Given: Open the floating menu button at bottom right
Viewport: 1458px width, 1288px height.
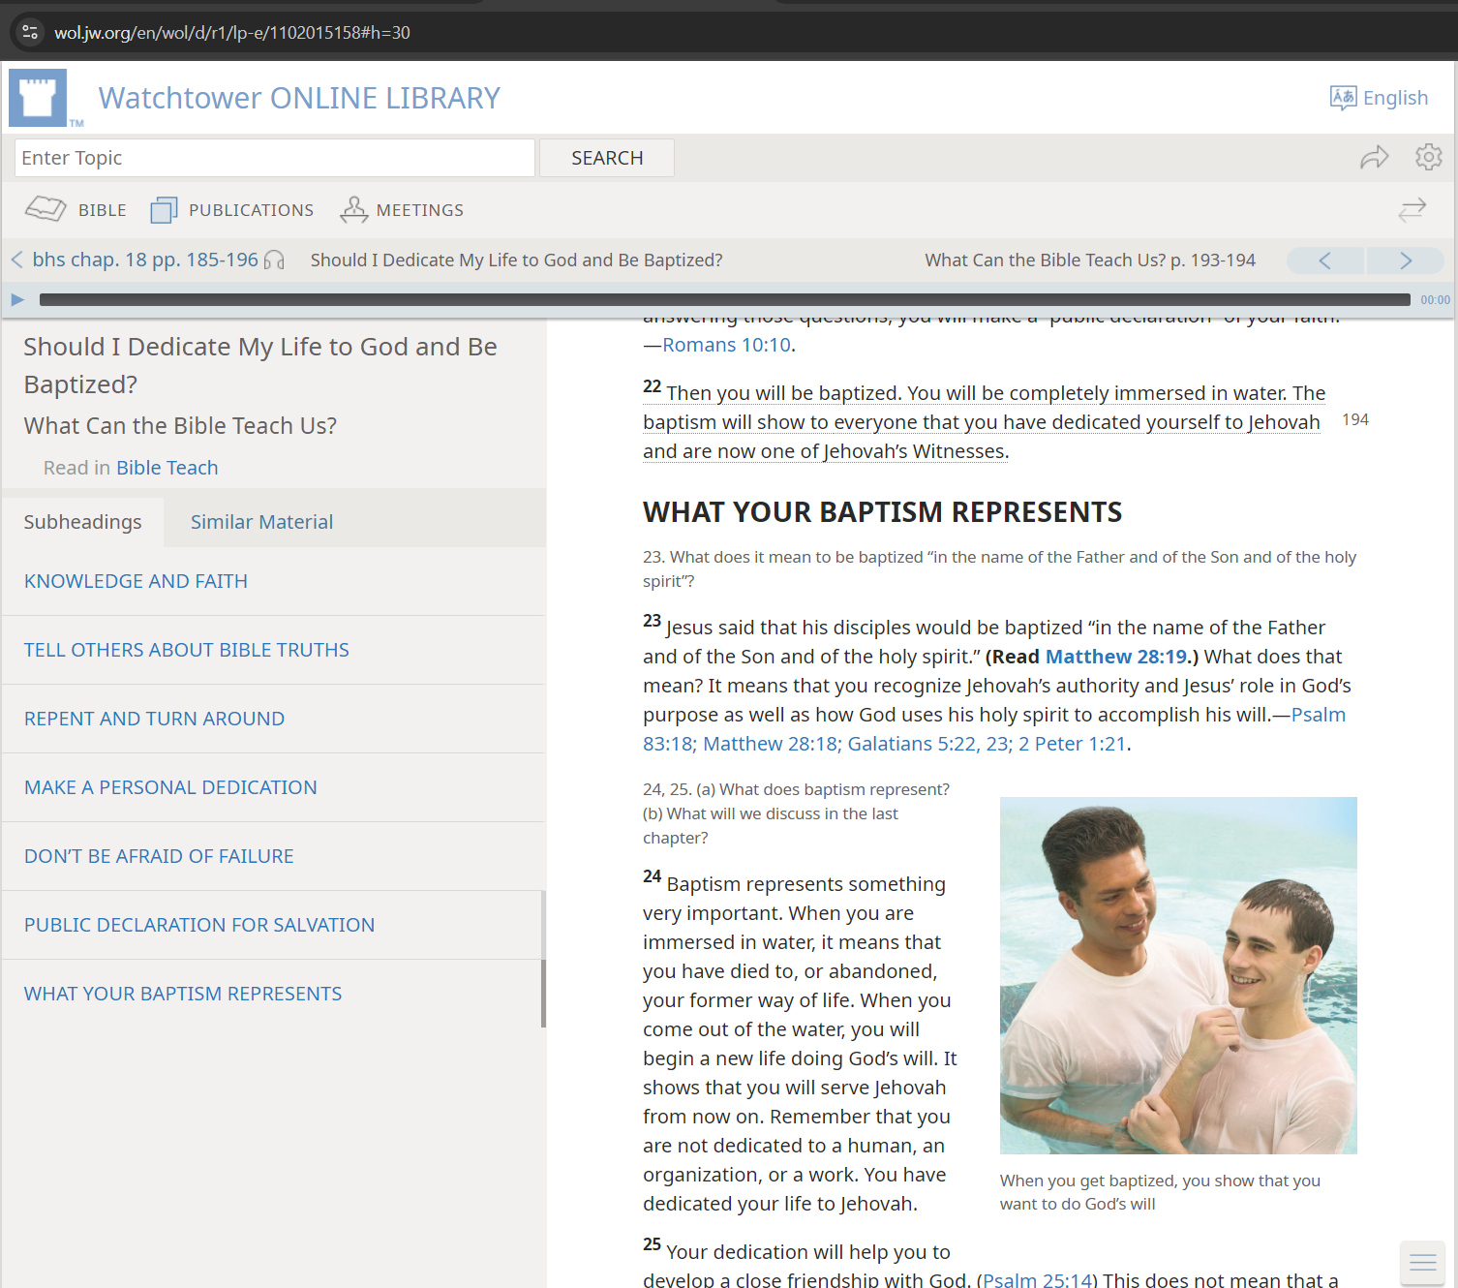Looking at the screenshot, I should coord(1422,1262).
